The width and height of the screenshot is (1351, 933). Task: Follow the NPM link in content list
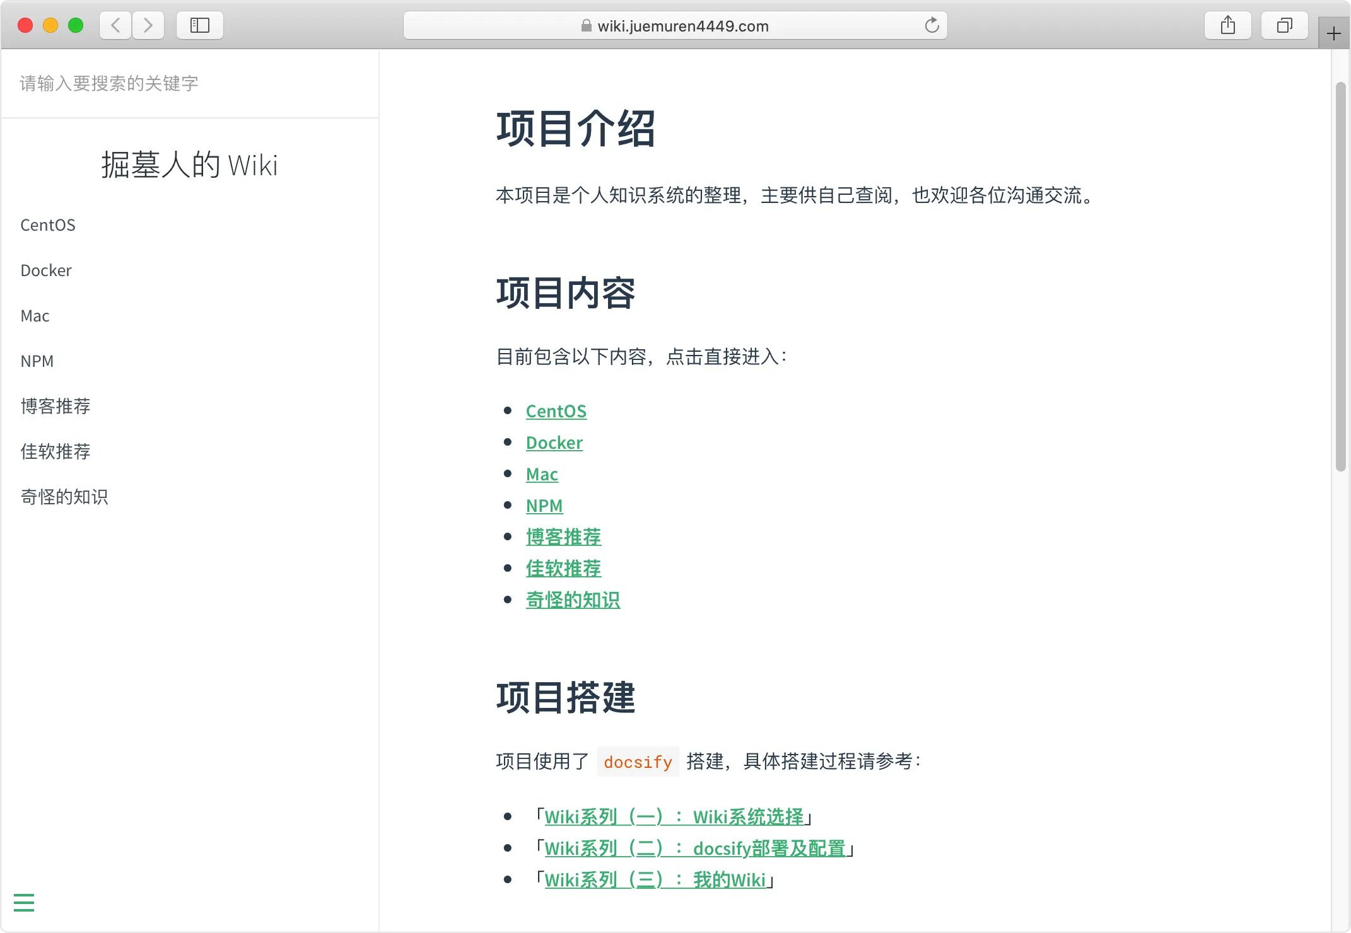(x=544, y=506)
